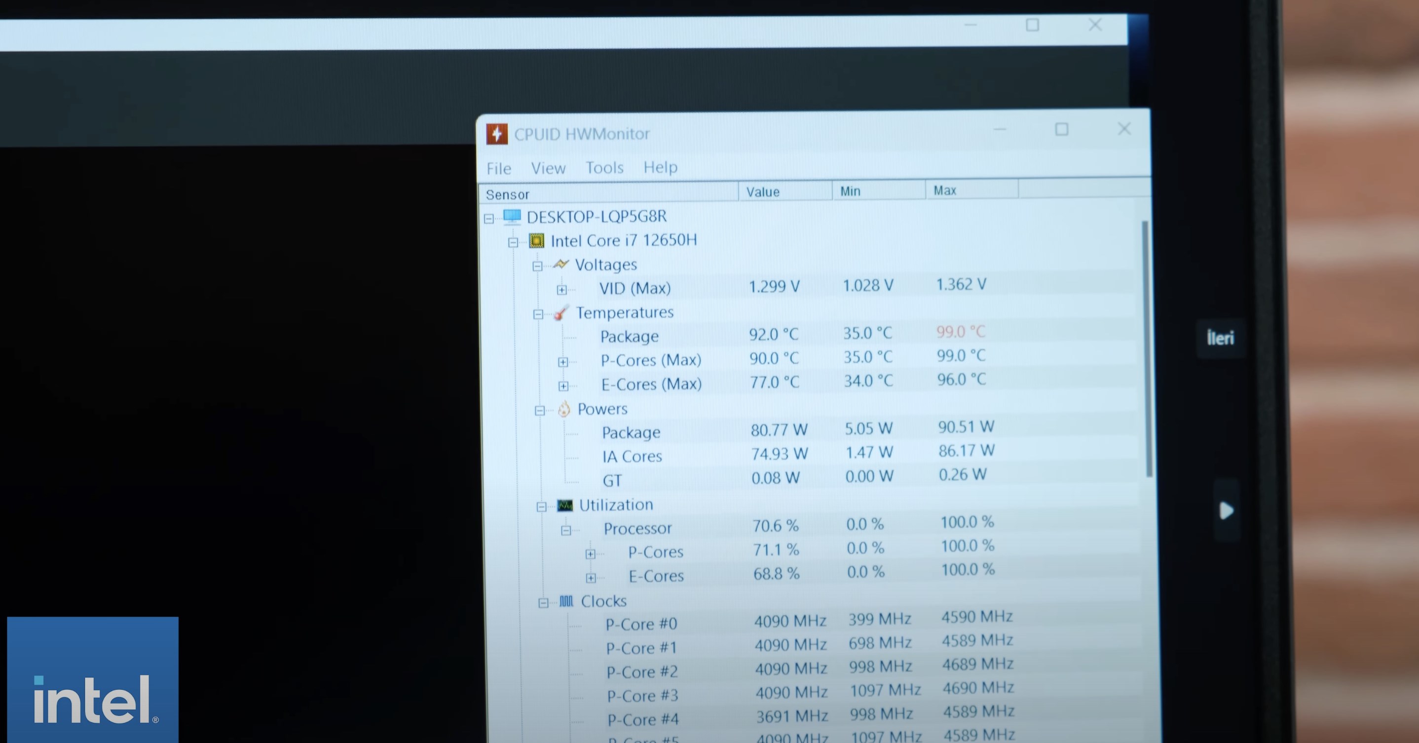Collapse the Voltages section

pos(537,266)
